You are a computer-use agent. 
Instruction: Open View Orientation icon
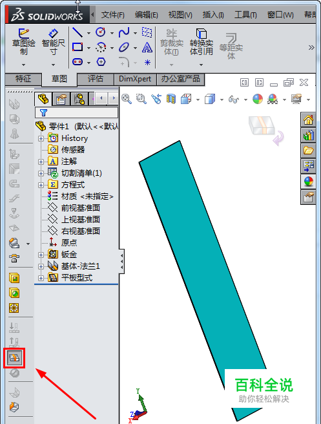186,99
